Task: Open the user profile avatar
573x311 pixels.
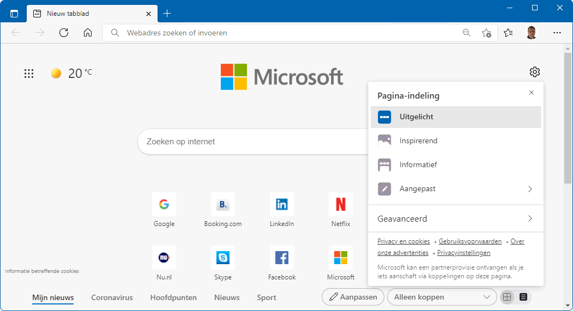Action: point(532,33)
